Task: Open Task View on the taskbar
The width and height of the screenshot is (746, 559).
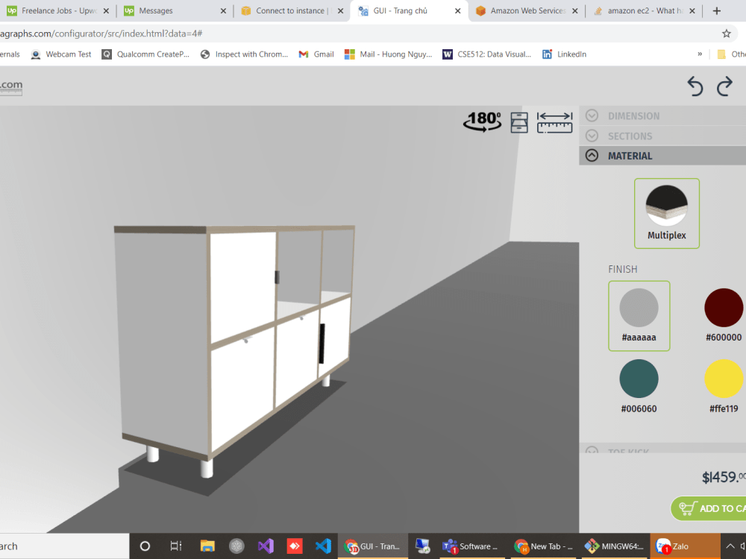Action: pyautogui.click(x=176, y=546)
